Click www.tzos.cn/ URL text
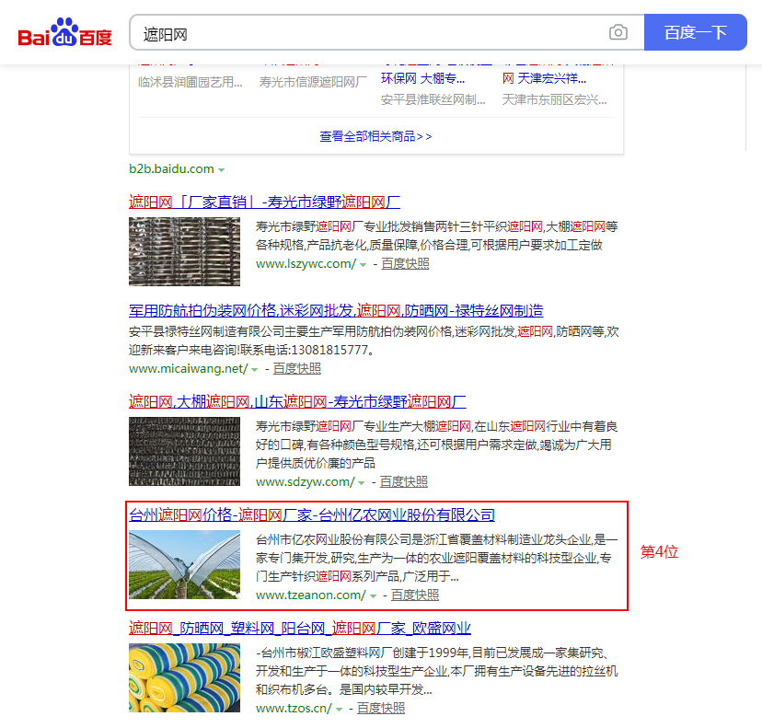Screen dimensions: 762x728 pyautogui.click(x=294, y=709)
